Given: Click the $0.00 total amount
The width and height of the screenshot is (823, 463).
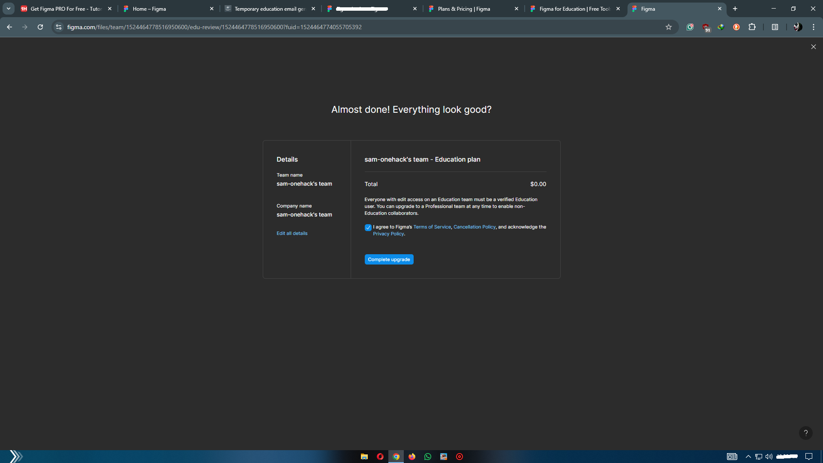Looking at the screenshot, I should (x=538, y=184).
